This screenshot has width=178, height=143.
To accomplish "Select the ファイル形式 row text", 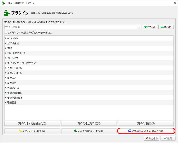I will 13,58.
